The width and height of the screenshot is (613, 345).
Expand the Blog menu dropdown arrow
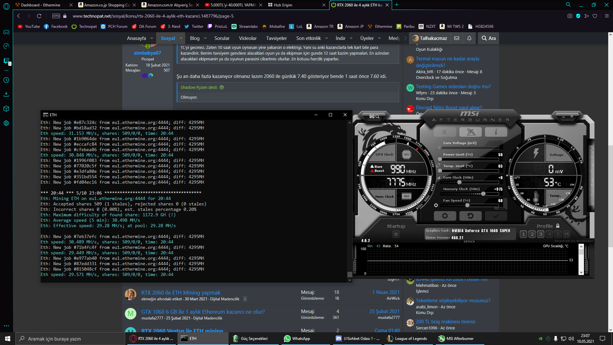point(205,38)
